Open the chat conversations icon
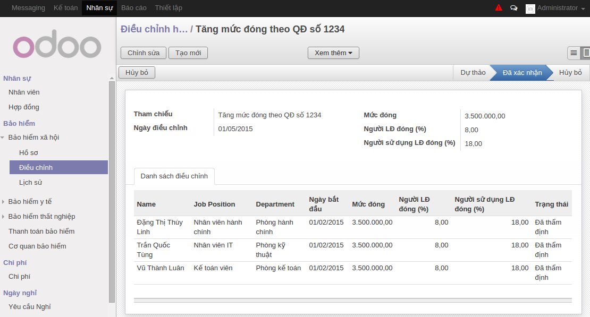Image resolution: width=590 pixels, height=317 pixels. coord(513,8)
